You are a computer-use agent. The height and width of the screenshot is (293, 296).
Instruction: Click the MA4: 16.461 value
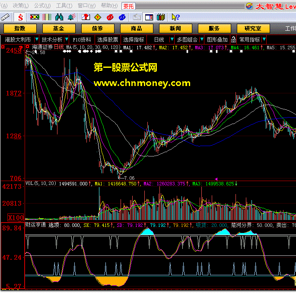[245, 48]
